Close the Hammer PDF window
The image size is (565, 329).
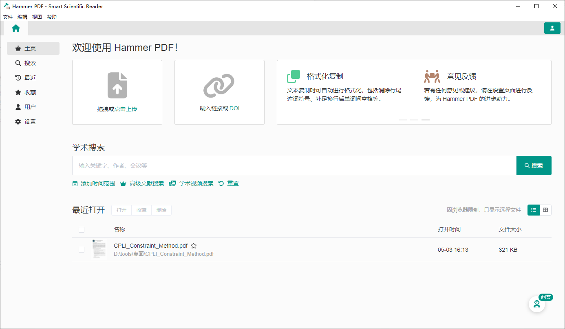(x=555, y=6)
